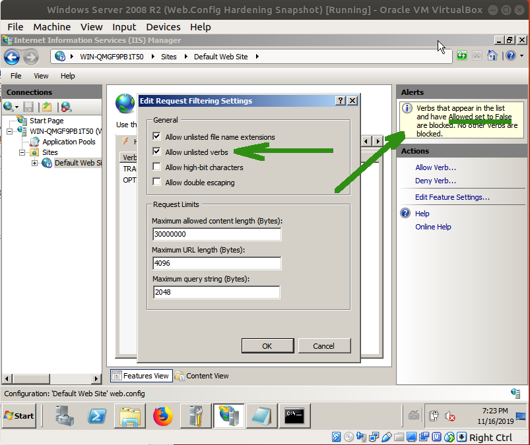
Task: Expand the breadcrumb arrow after WIN-QMGF9PB1T50
Action: click(152, 57)
